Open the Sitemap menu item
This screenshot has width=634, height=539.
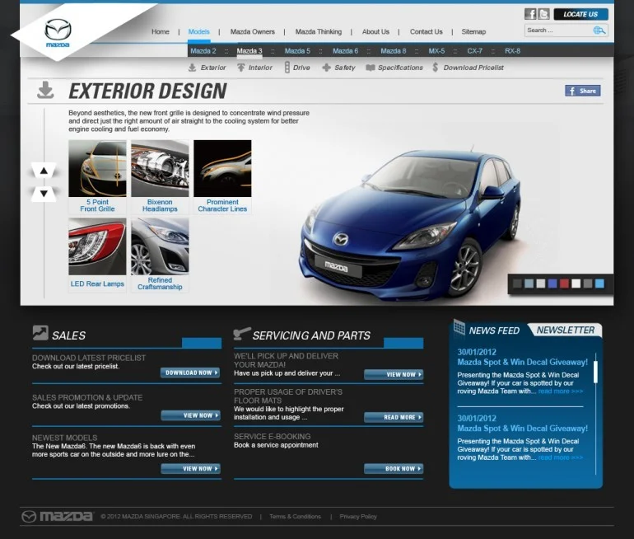[x=473, y=31]
